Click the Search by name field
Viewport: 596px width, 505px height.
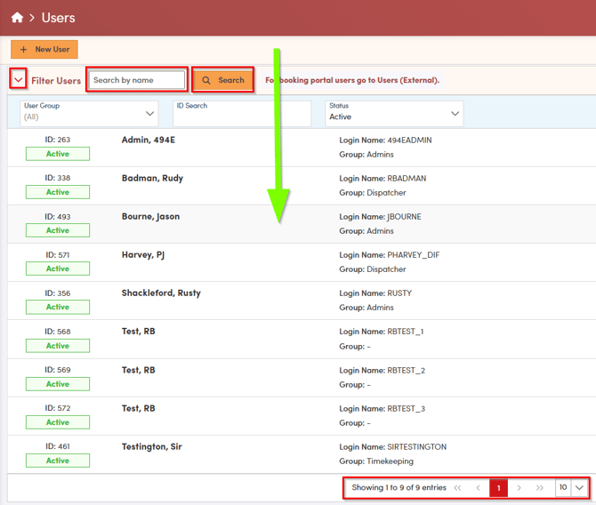tap(137, 80)
